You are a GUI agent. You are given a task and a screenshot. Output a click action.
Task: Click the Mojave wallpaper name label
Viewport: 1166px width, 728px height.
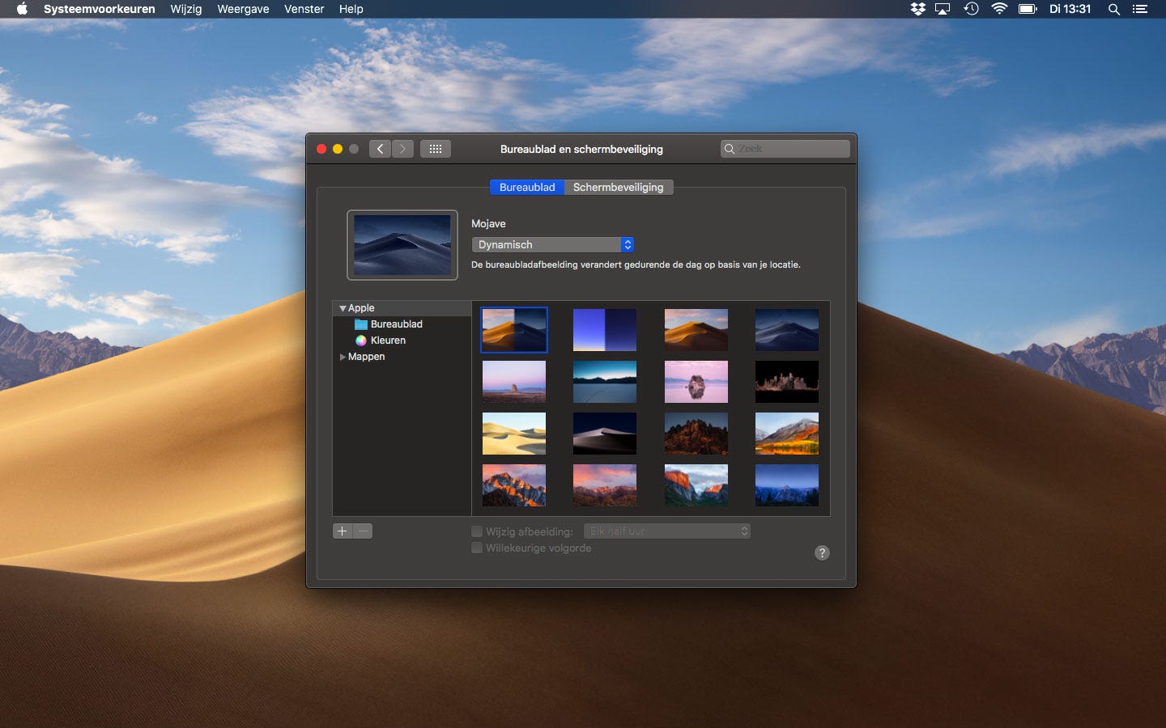coord(488,224)
